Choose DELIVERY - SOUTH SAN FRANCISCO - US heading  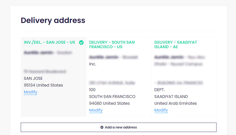point(112,45)
